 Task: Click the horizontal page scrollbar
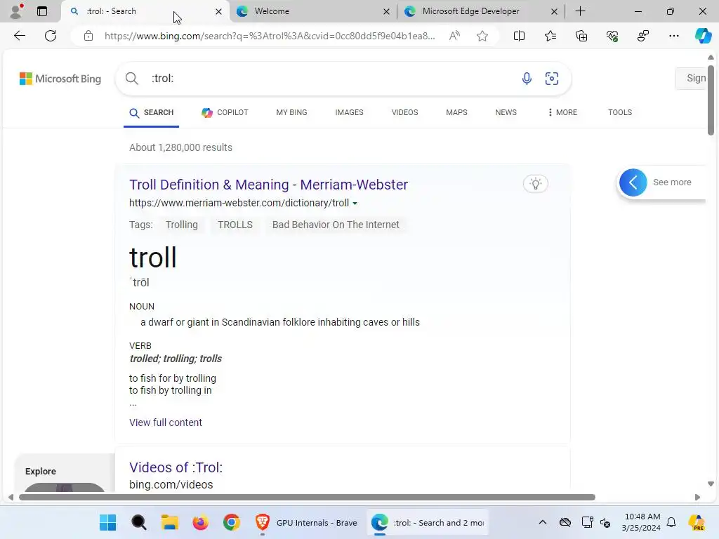click(x=307, y=498)
